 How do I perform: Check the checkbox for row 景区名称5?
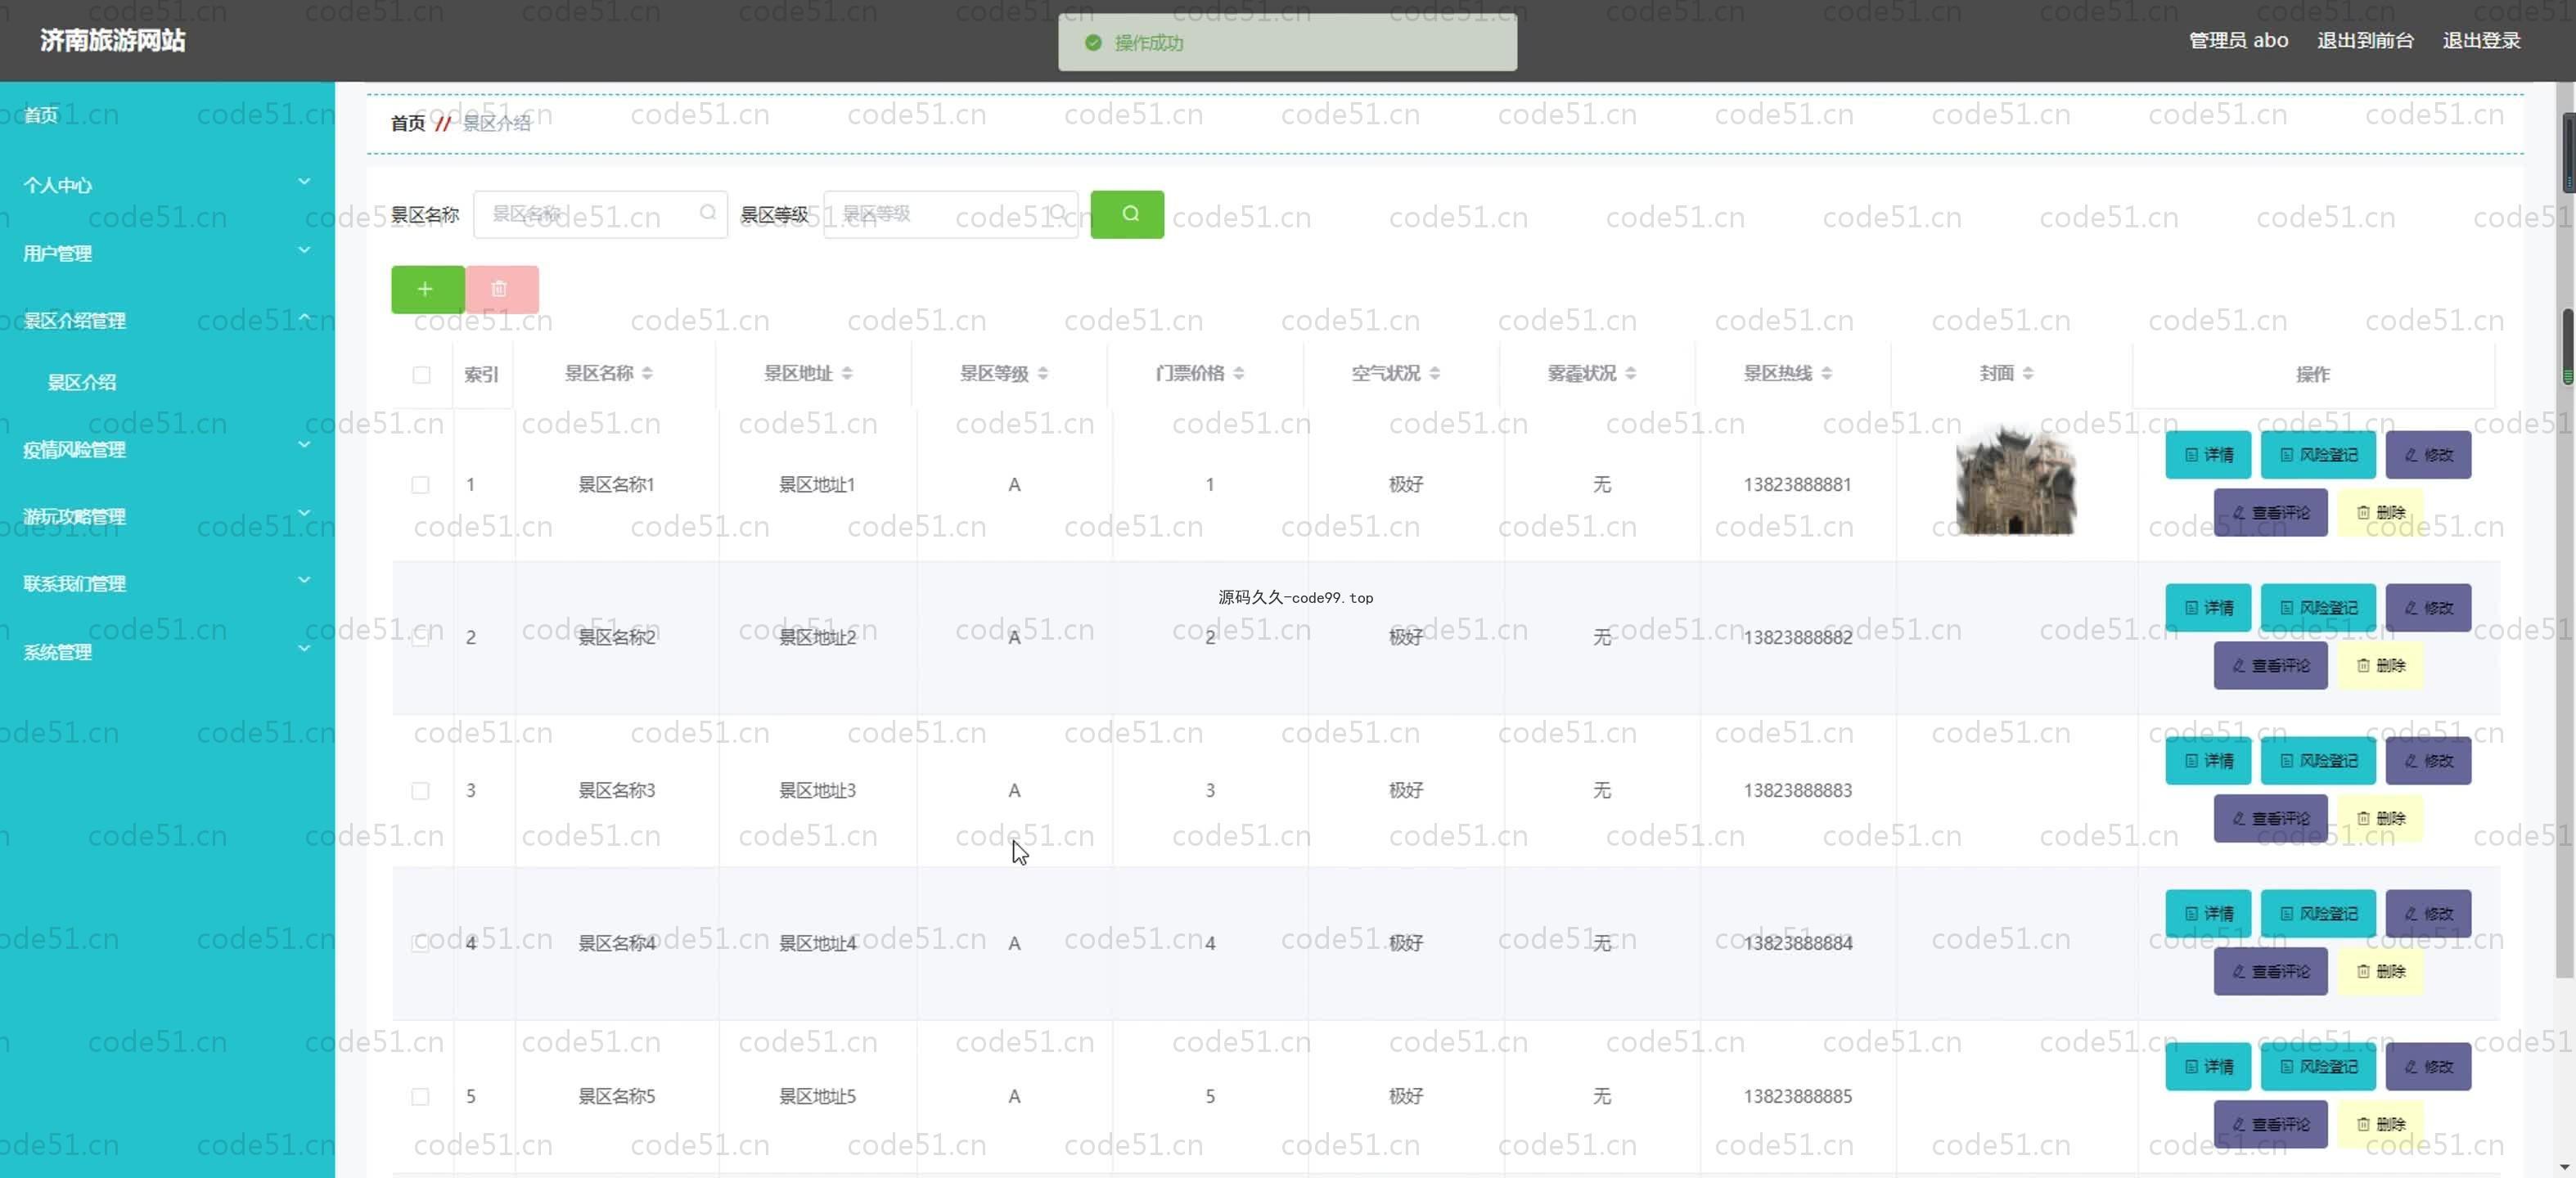[x=420, y=1097]
